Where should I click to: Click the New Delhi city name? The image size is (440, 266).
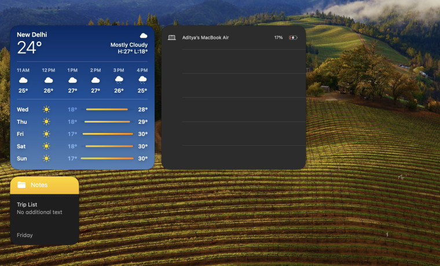tap(32, 35)
